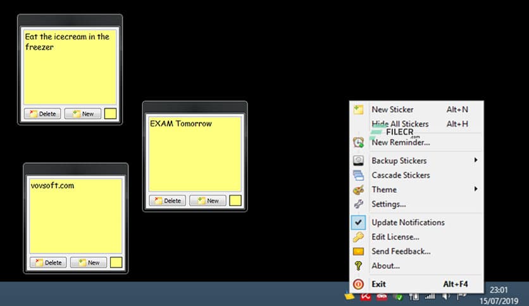529x306 pixels.
Task: Delete the 'EXAM Tomorrow' sticker
Action: [x=167, y=200]
